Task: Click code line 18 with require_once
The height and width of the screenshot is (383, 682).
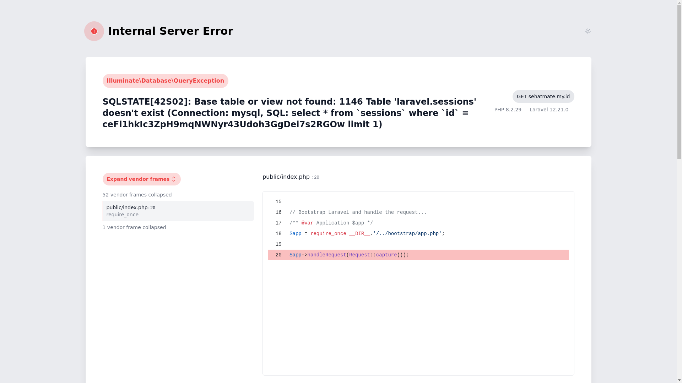Action: [x=418, y=234]
